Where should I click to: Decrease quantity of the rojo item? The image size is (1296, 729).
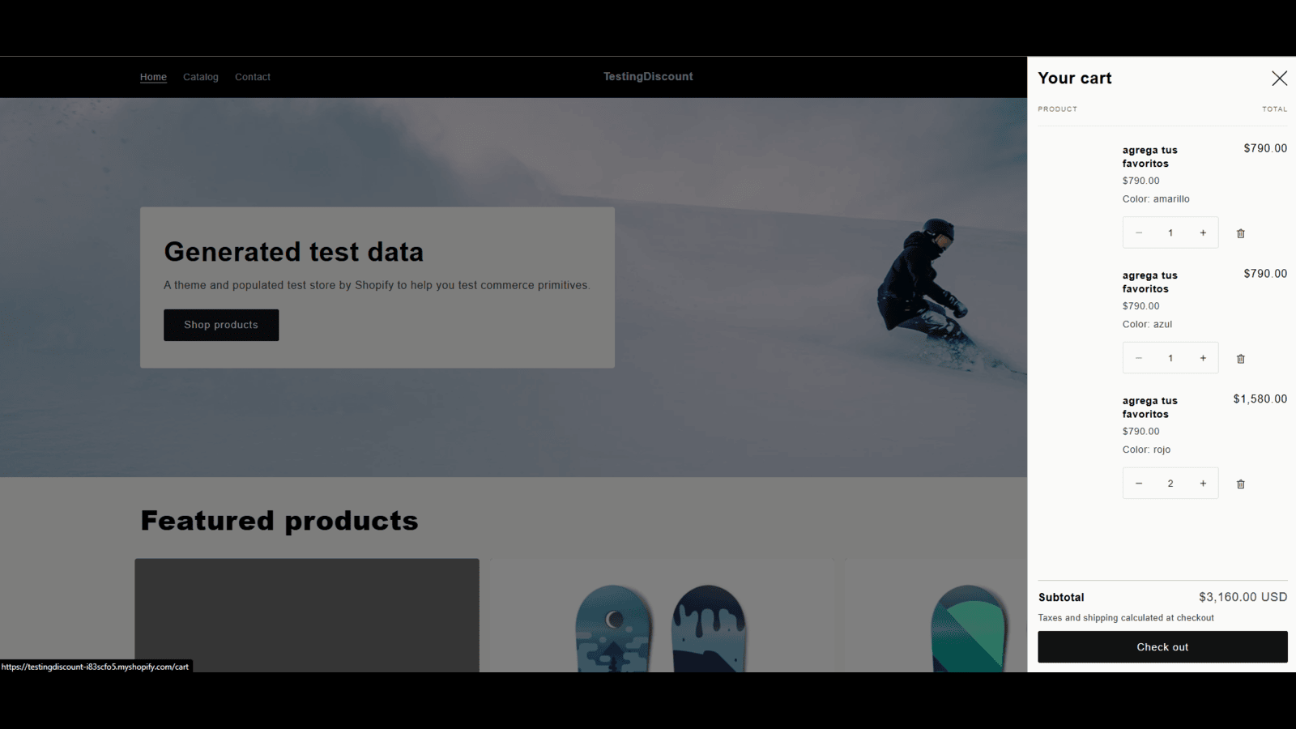coord(1139,484)
